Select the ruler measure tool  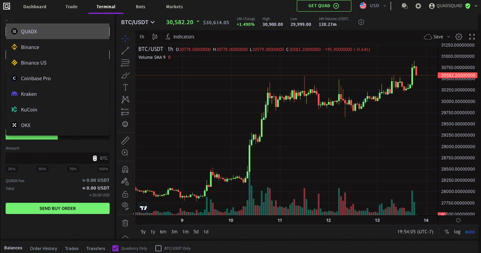[125, 141]
